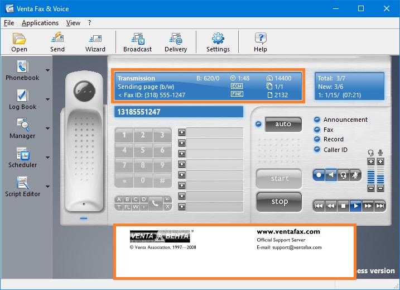Click the handset pick-up key on keypad
Screen dimensions: 400x290
155,203
